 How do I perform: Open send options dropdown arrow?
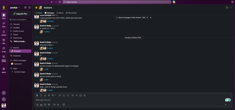[229, 104]
